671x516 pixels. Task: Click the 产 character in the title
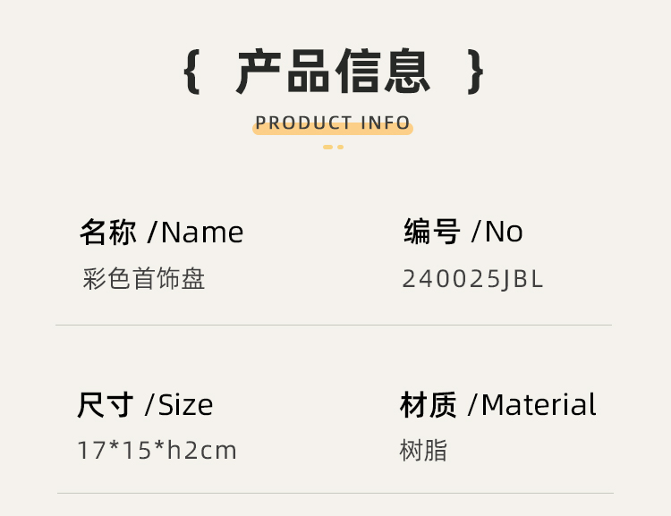click(x=259, y=71)
